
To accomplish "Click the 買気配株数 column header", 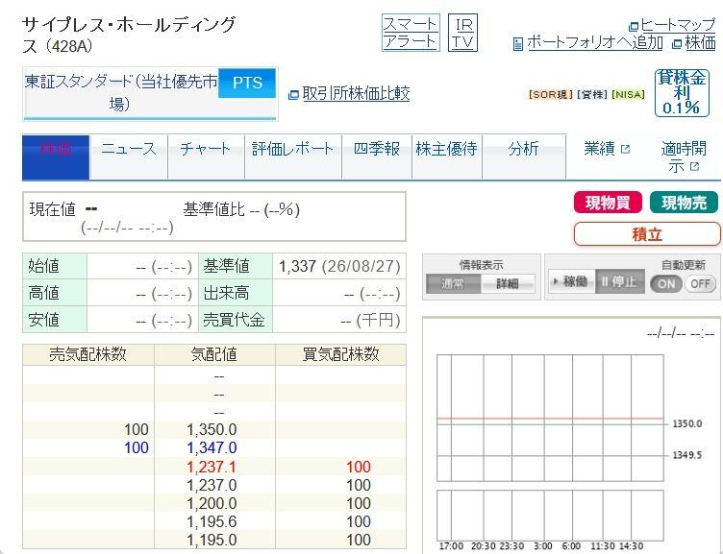I will tap(340, 354).
